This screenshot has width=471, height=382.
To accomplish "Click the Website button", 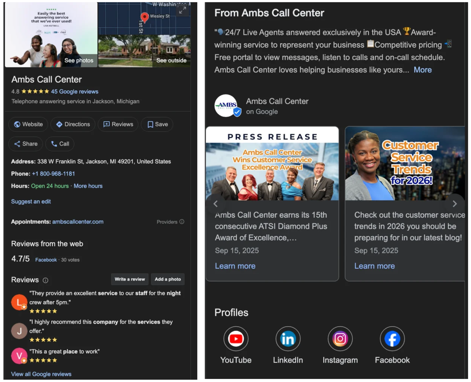I will coord(28,124).
